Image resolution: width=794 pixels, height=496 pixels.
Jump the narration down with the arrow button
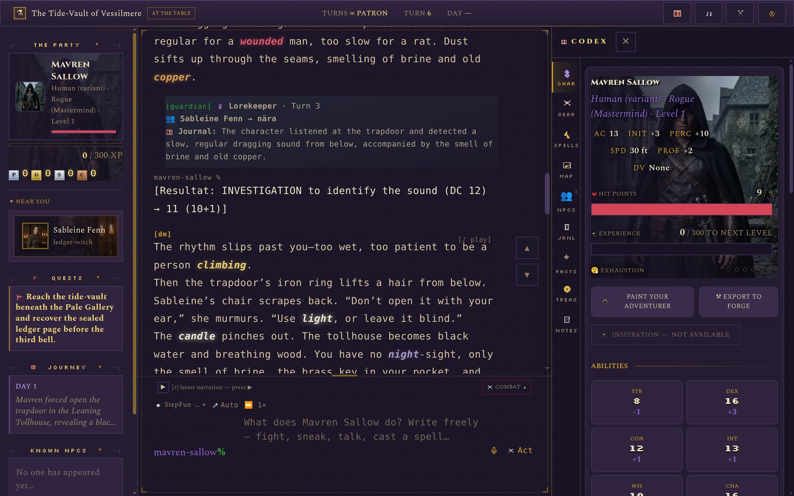pyautogui.click(x=527, y=275)
